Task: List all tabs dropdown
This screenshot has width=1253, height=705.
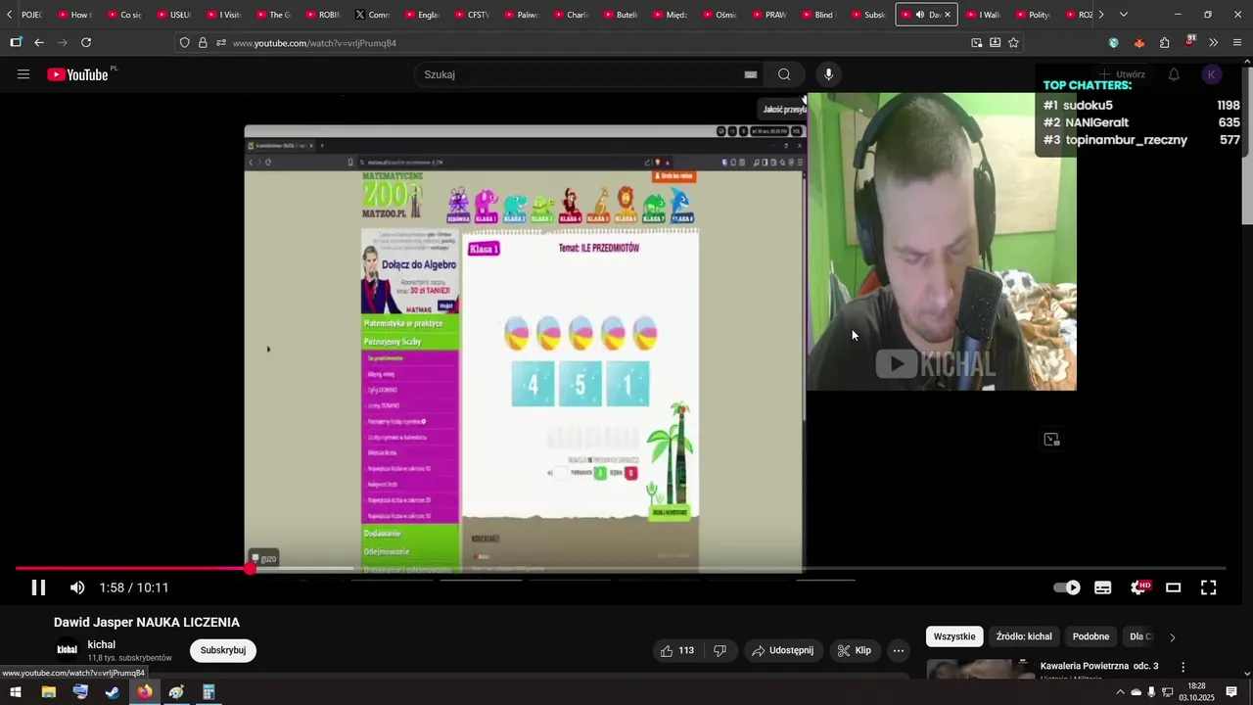Action: coord(1123,15)
